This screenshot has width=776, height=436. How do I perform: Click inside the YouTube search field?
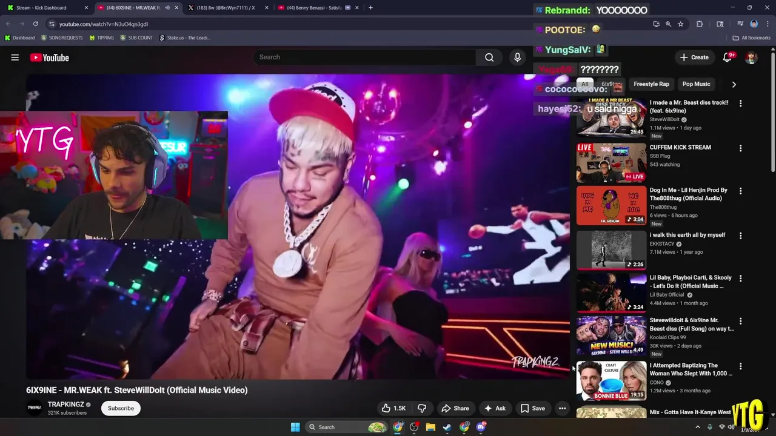click(364, 57)
